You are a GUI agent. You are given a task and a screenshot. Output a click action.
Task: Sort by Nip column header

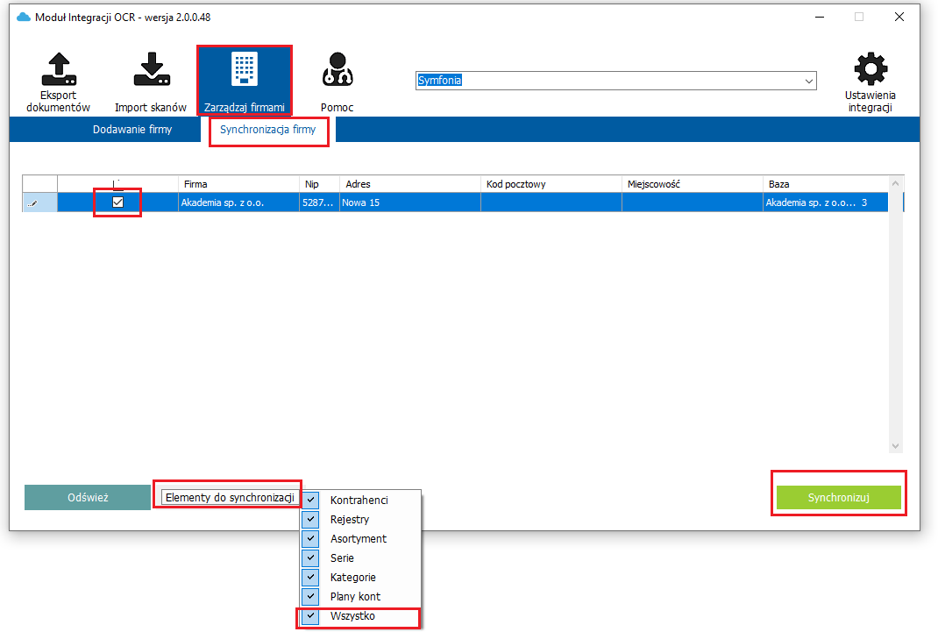(319, 184)
